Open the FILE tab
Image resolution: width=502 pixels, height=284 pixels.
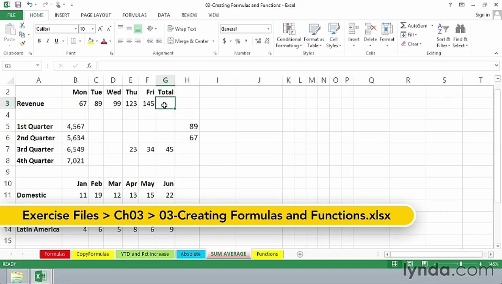tap(11, 15)
